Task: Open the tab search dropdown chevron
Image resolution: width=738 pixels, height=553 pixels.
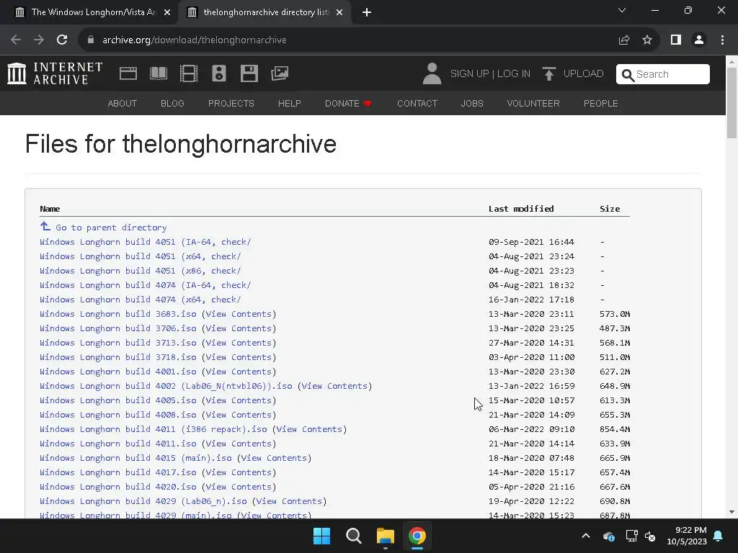Action: (x=622, y=10)
